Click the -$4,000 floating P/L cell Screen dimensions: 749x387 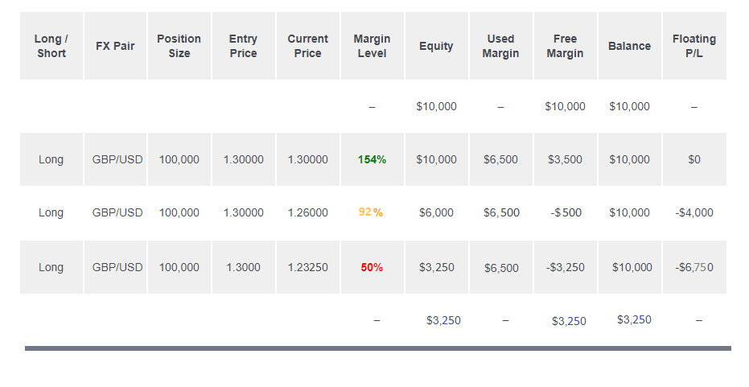click(x=694, y=212)
